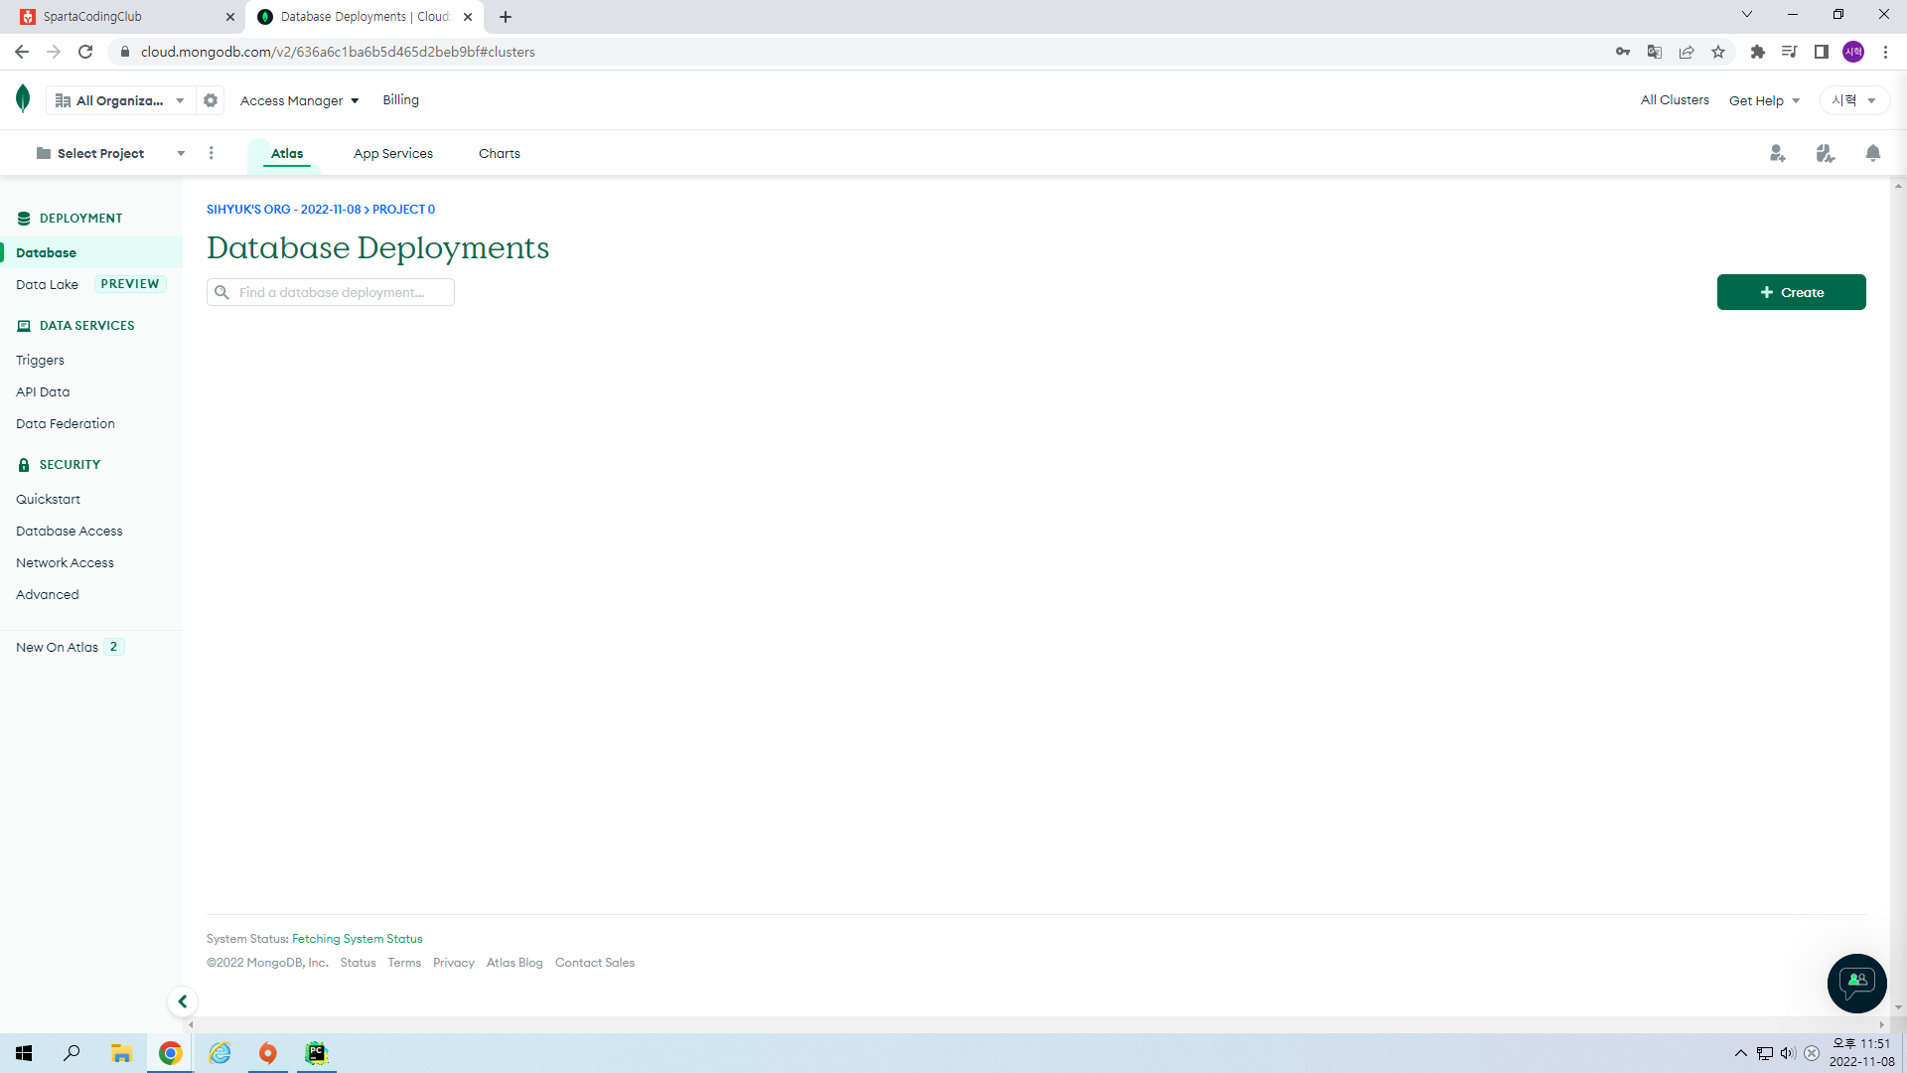Show hidden system tray icons
The image size is (1907, 1073).
pos(1740,1053)
